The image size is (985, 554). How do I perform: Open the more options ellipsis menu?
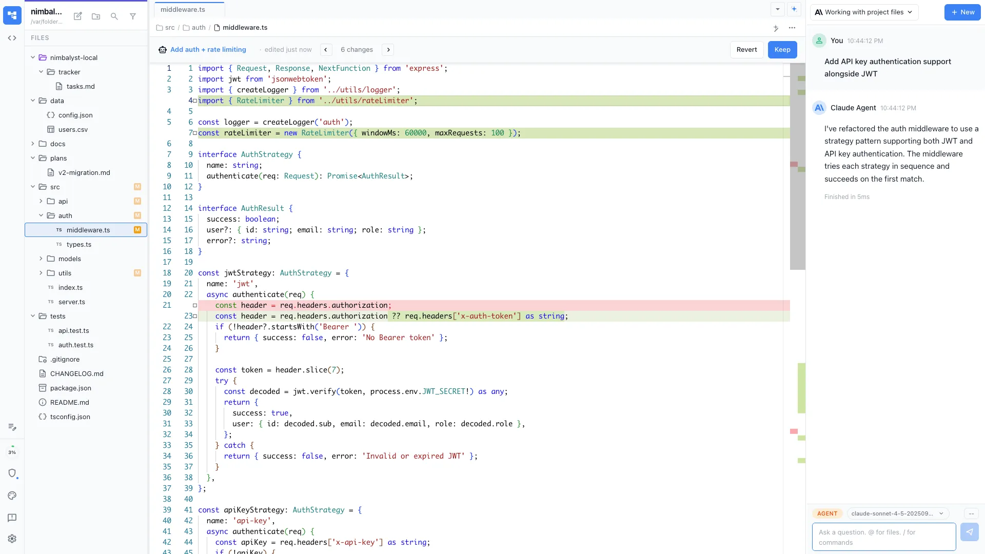(792, 28)
